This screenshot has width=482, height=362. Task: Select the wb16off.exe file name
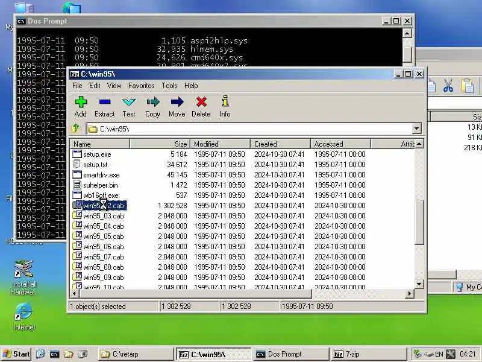pos(101,195)
